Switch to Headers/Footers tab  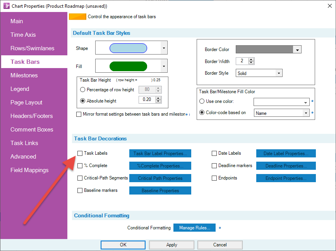tap(31, 116)
